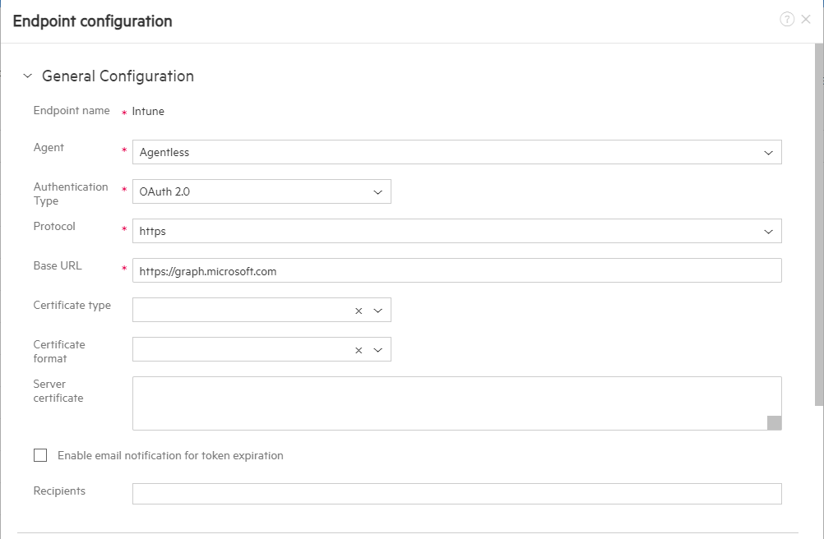Collapse the General Configuration section
This screenshot has height=539, width=824.
click(x=27, y=75)
